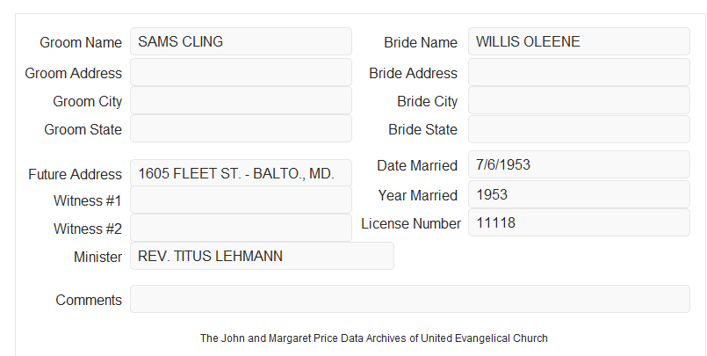The image size is (707, 356).
Task: Select the Bride Address input box
Action: tap(579, 72)
